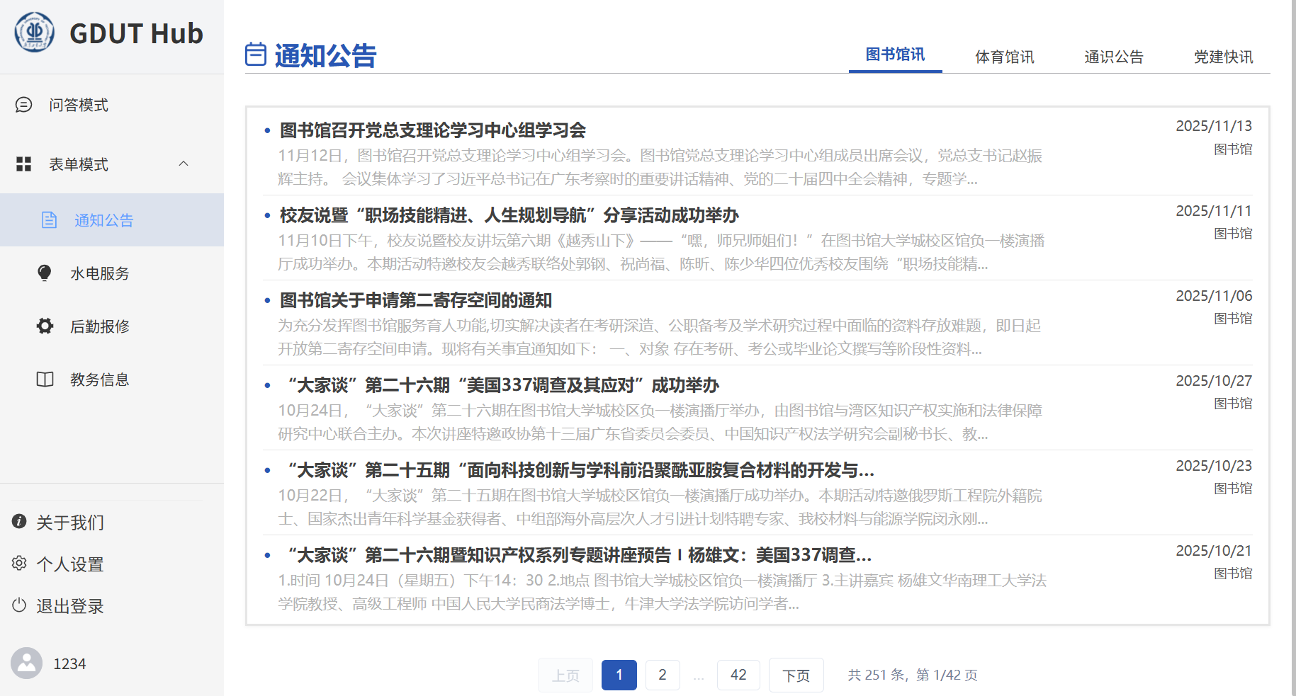Click the 退出登录 power icon
Viewport: 1296px width, 696px height.
19,605
